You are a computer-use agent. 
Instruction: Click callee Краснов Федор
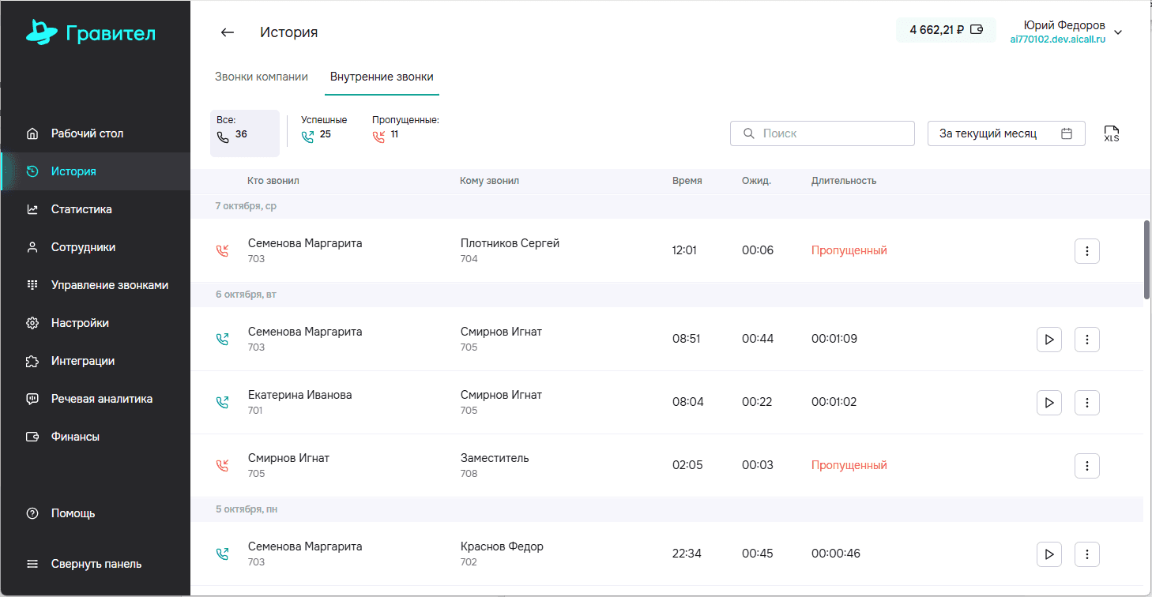pyautogui.click(x=502, y=546)
